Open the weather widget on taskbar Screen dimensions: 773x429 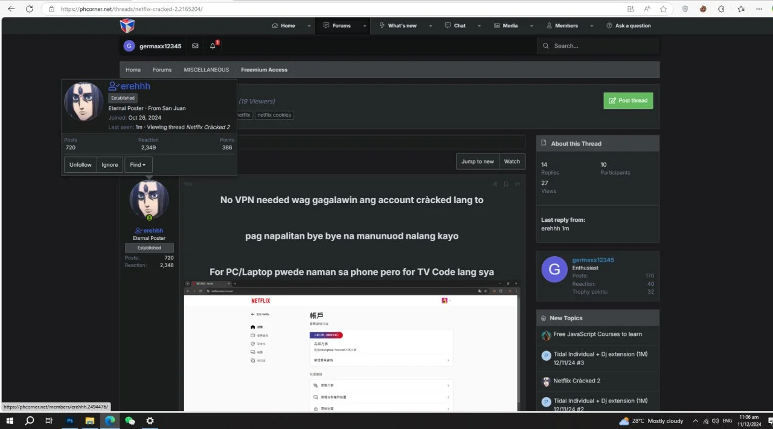[x=651, y=421]
